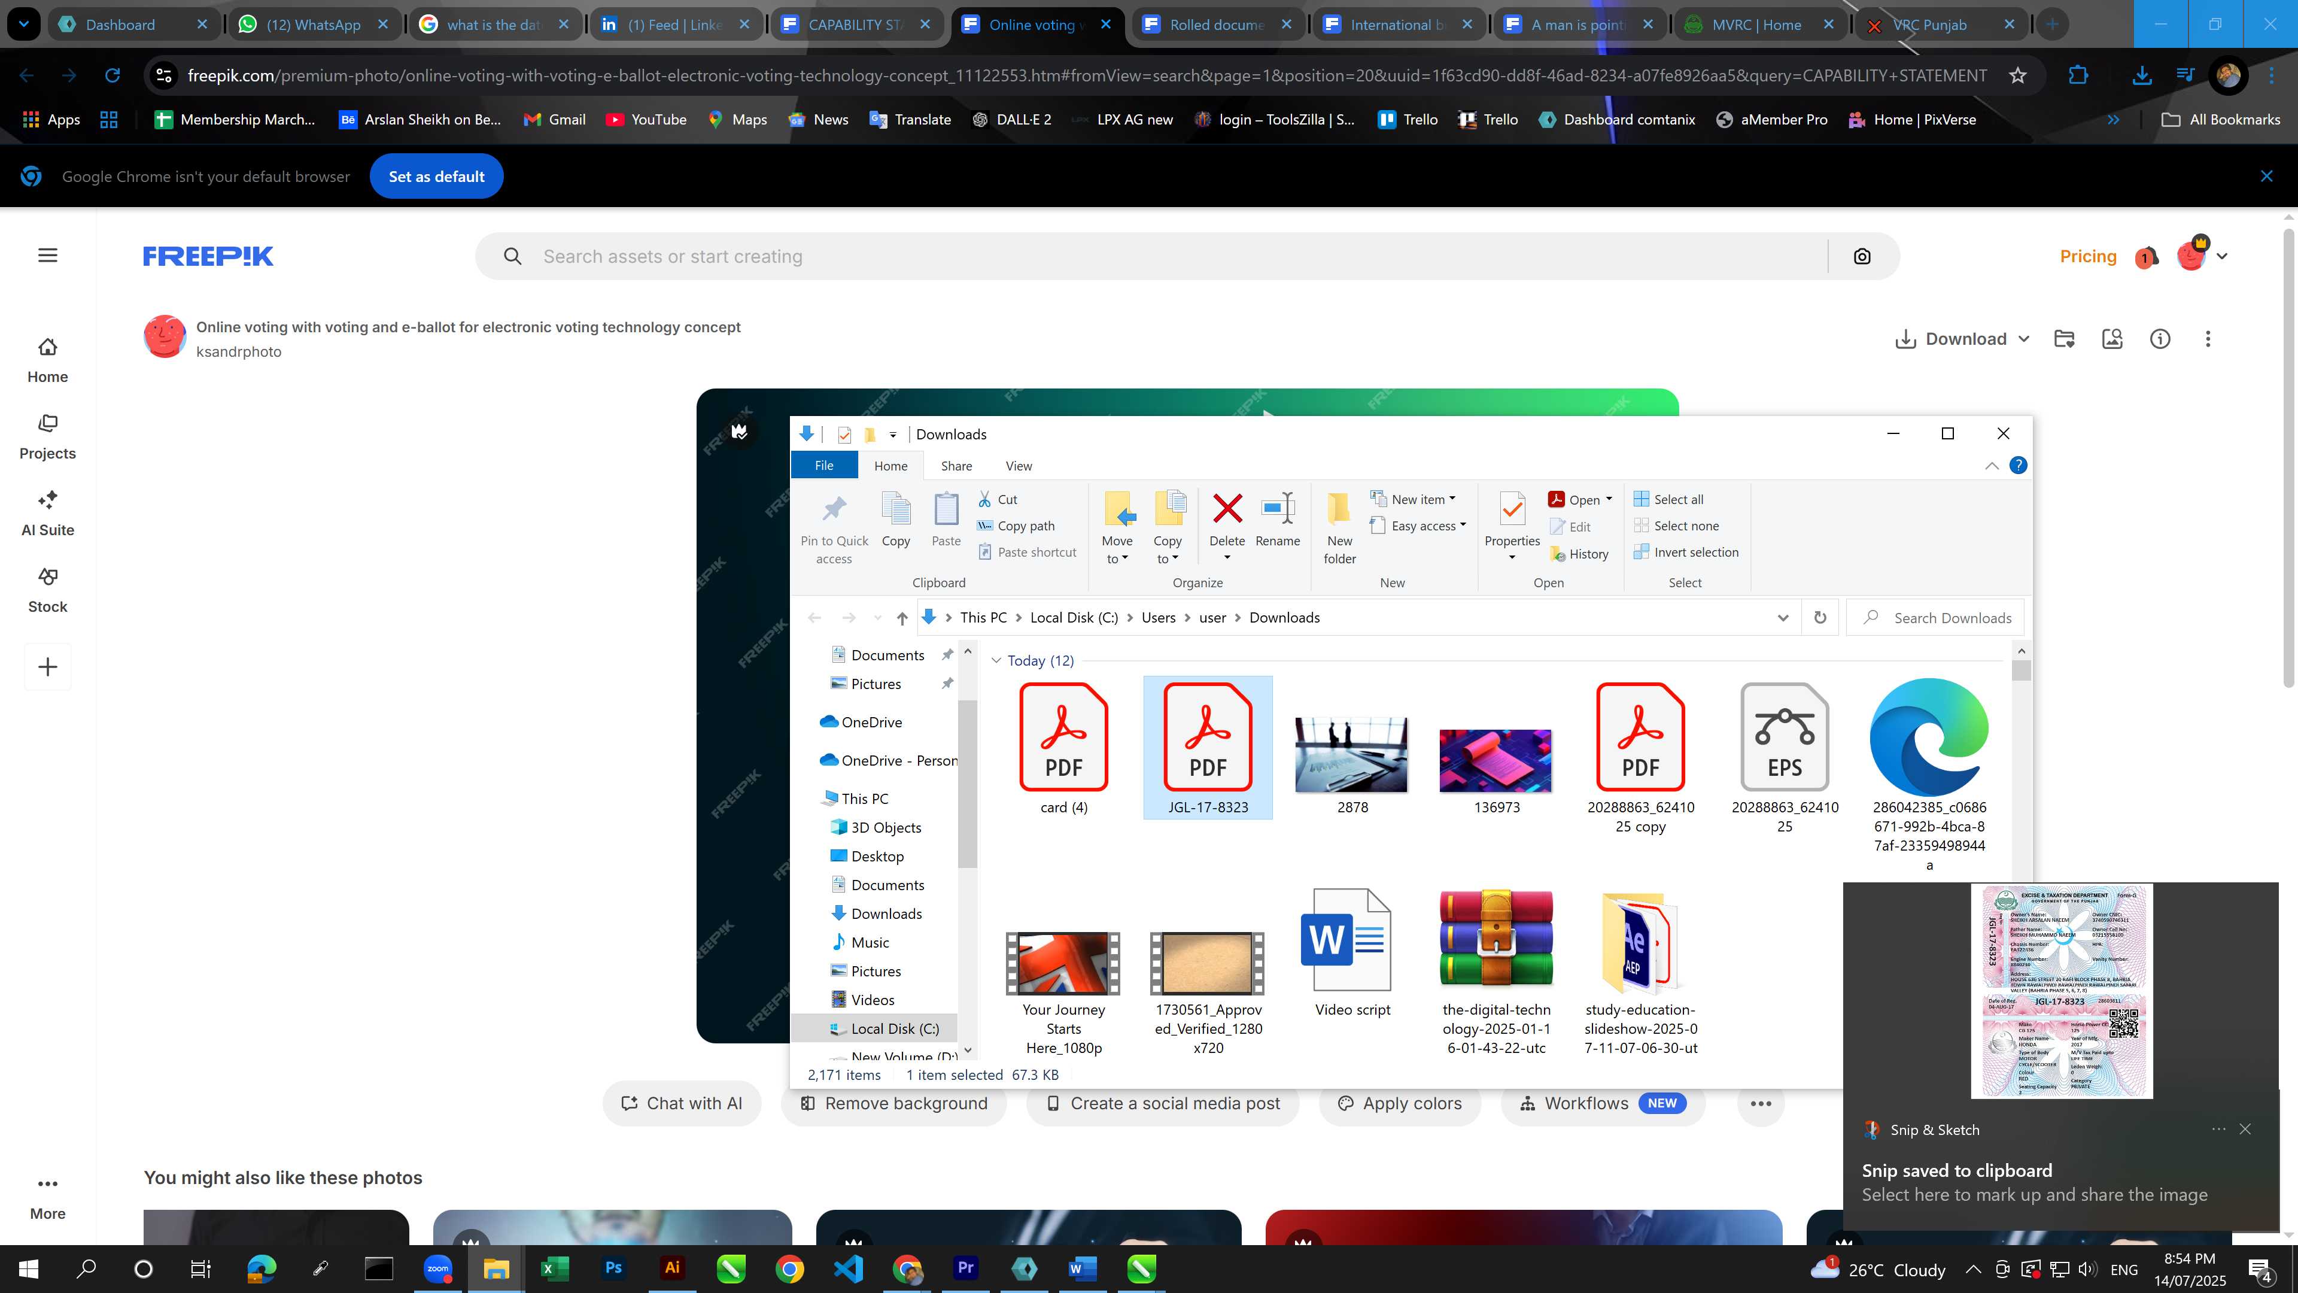2298x1293 pixels.
Task: Click the Chrome downloads arrow icon
Action: tap(2141, 76)
